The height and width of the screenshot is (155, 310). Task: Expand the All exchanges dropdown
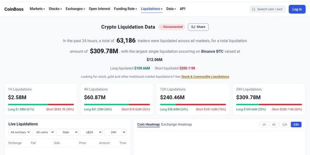point(20,132)
